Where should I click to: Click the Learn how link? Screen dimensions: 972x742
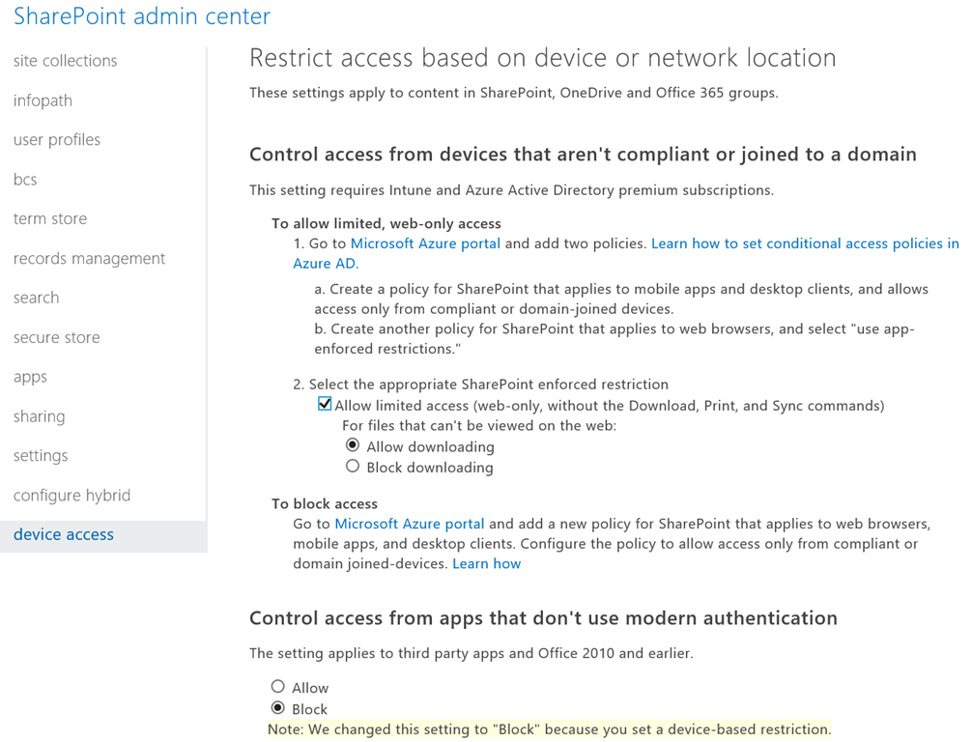pos(486,564)
